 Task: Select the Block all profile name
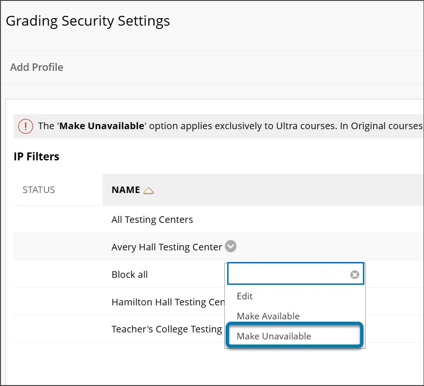(130, 274)
